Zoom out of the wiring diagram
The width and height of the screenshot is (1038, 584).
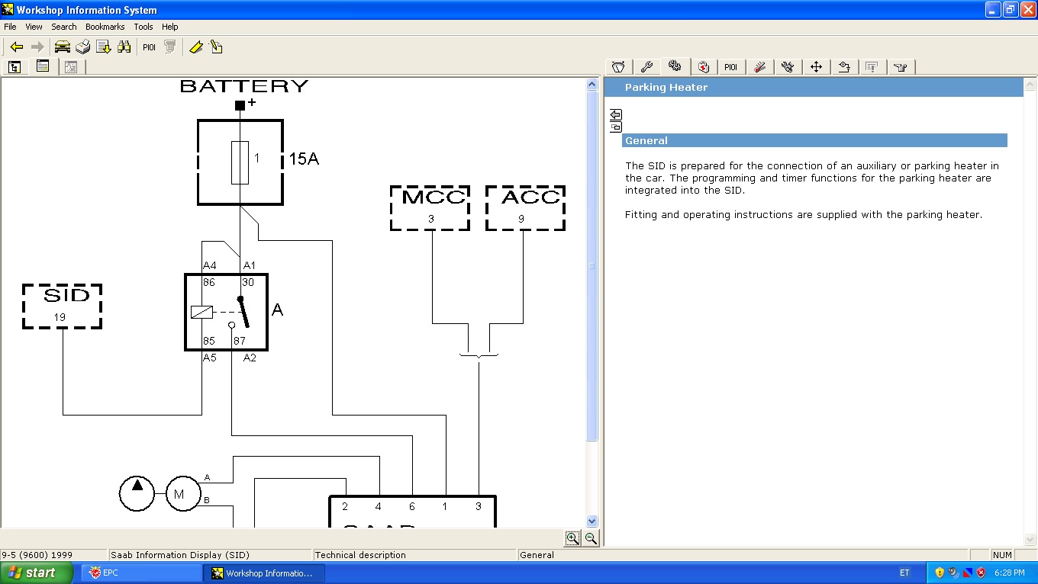pyautogui.click(x=591, y=538)
